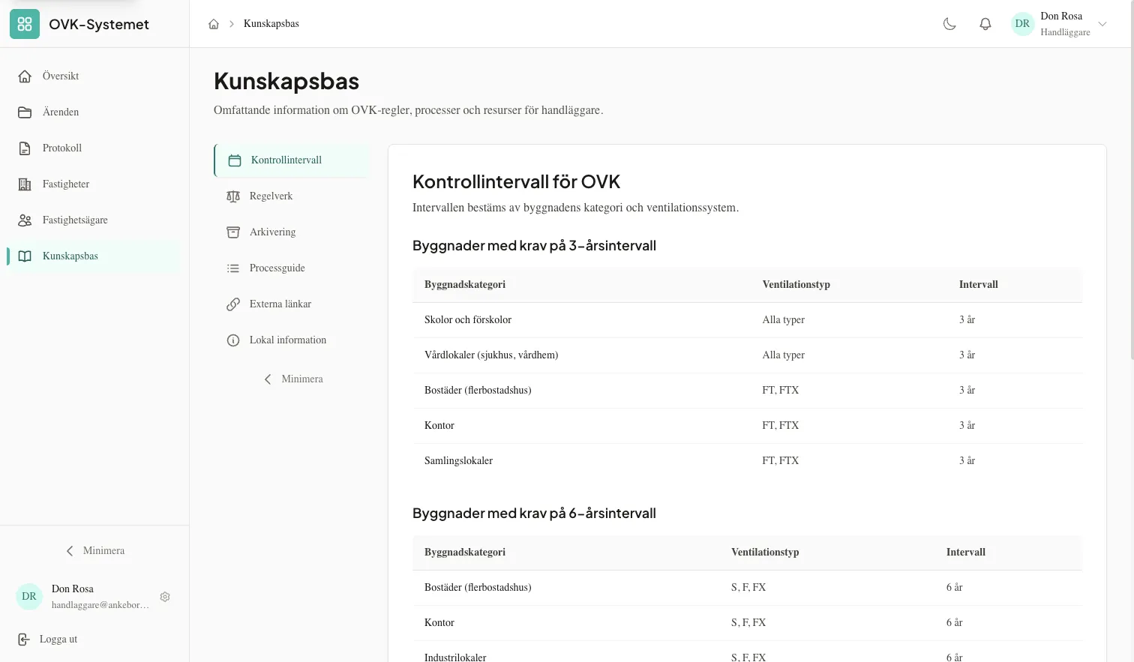Open the Lokal information section
This screenshot has width=1134, height=662.
click(287, 340)
